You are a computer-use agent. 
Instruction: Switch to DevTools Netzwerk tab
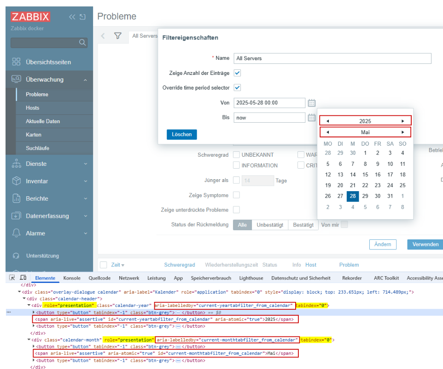tap(129, 278)
